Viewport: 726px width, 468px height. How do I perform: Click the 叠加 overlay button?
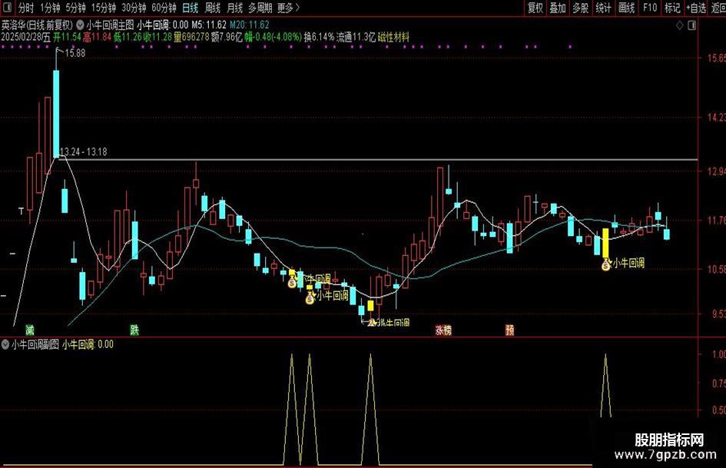558,8
